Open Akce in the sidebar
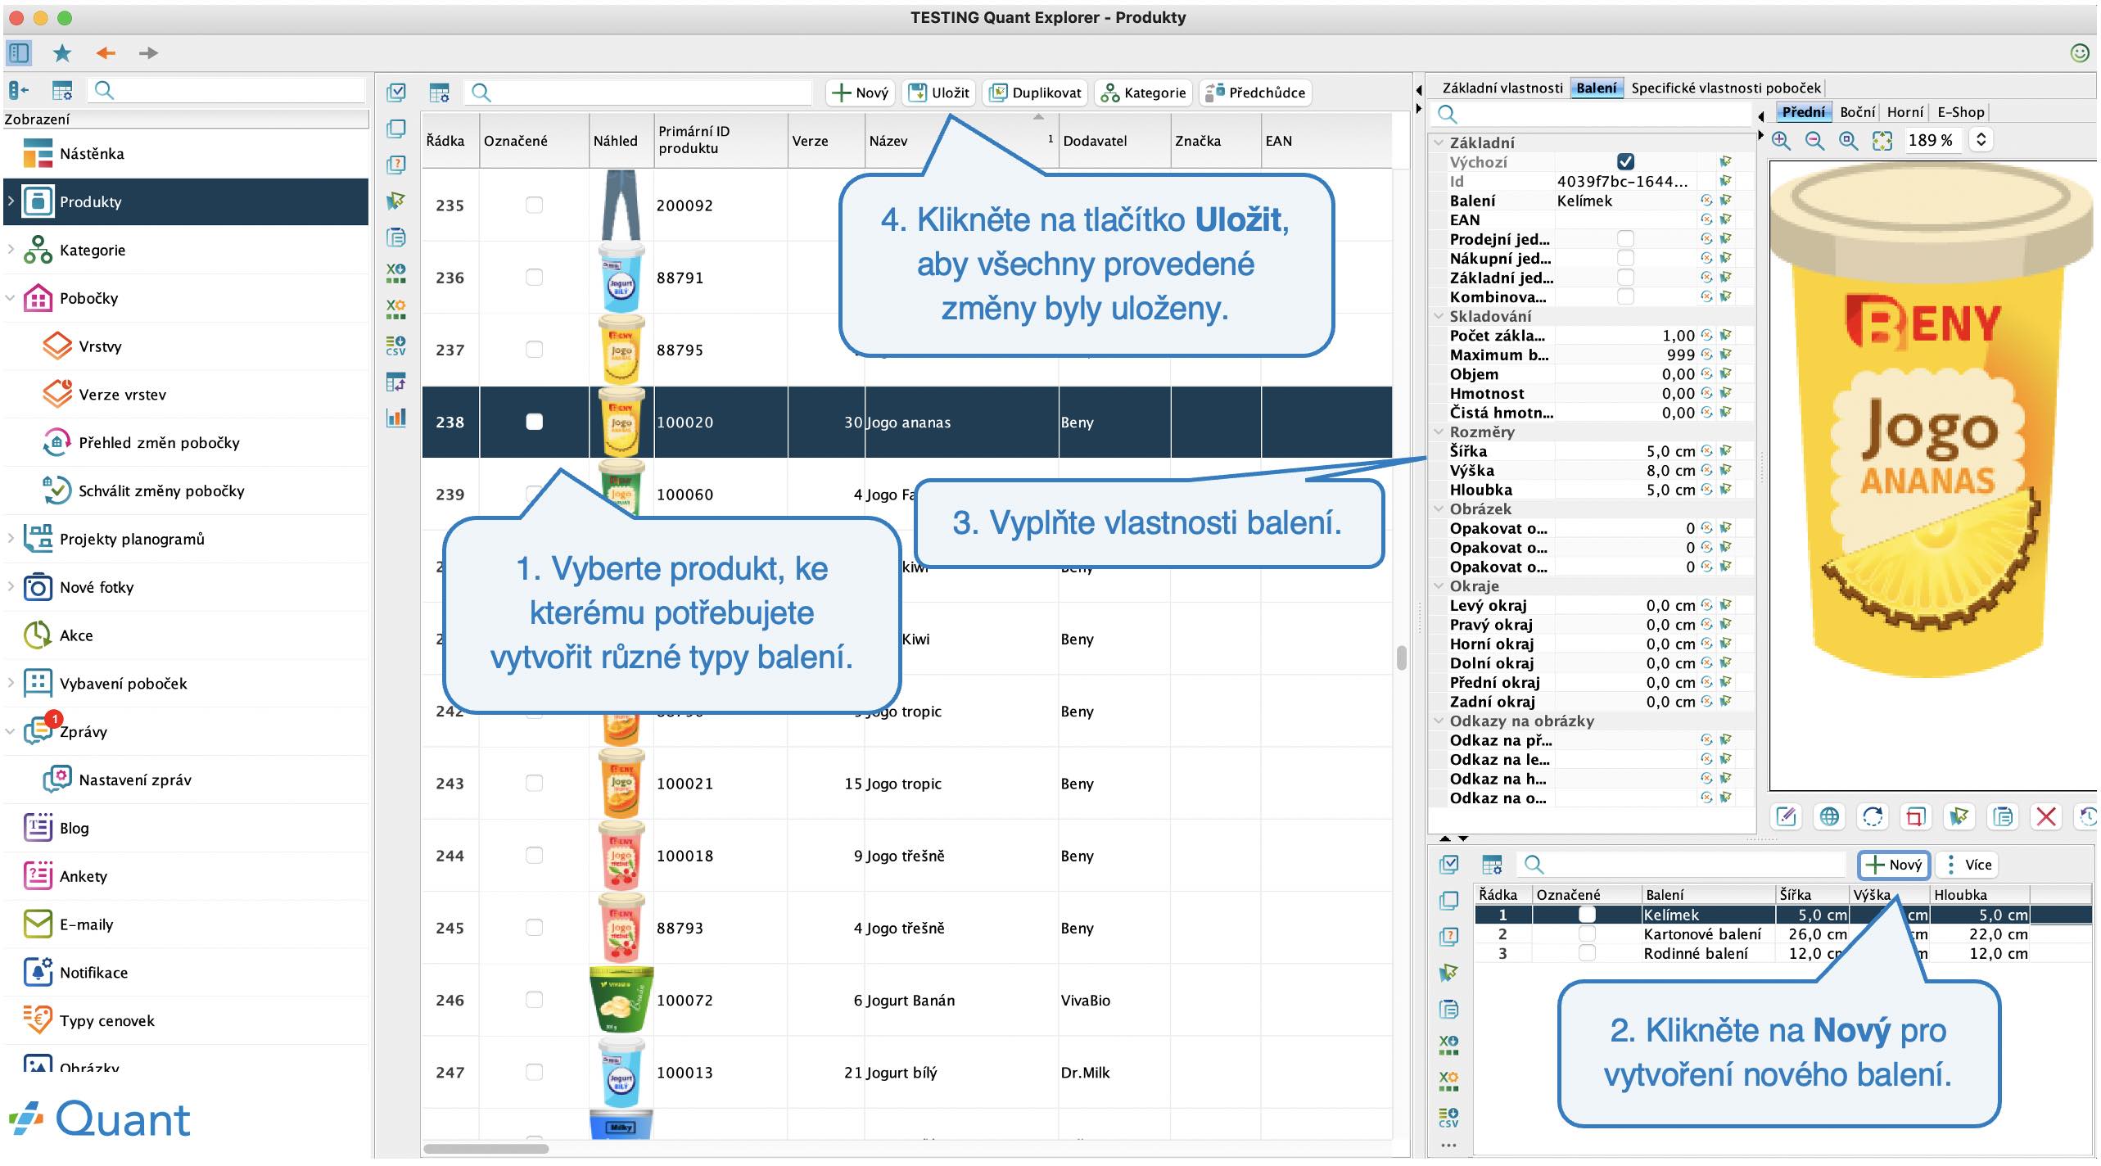This screenshot has height=1166, width=2101. pyautogui.click(x=76, y=635)
